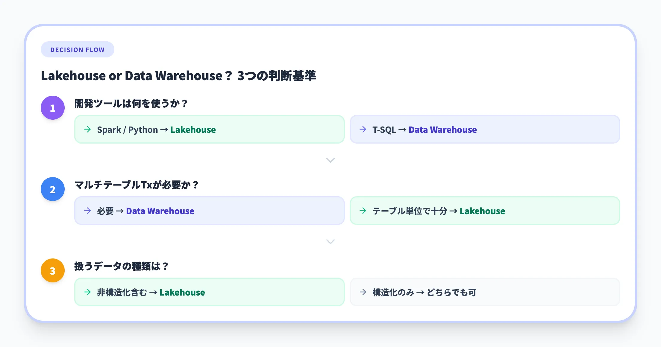The image size is (661, 347).
Task: Select the Spark / Python → Lakehouse option
Action: coord(209,129)
